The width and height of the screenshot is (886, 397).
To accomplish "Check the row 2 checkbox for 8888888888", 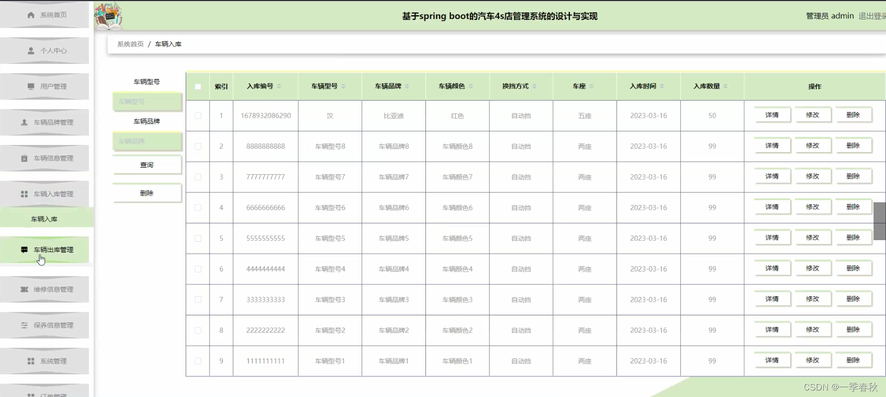I will 198,147.
